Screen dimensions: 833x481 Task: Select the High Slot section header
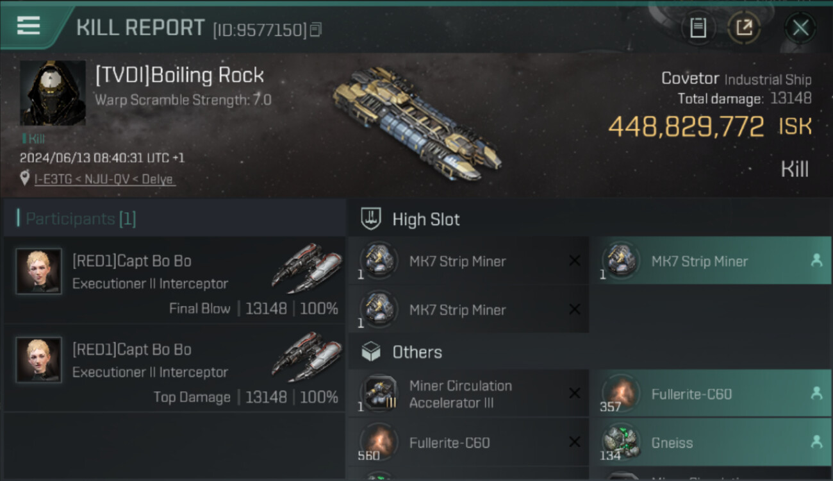tap(426, 219)
